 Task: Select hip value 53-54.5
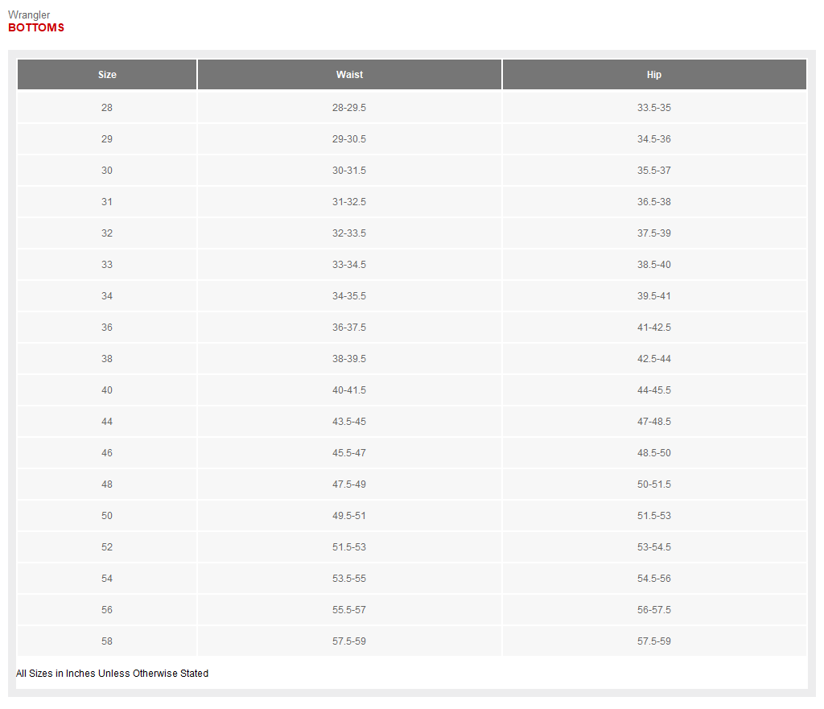click(654, 548)
